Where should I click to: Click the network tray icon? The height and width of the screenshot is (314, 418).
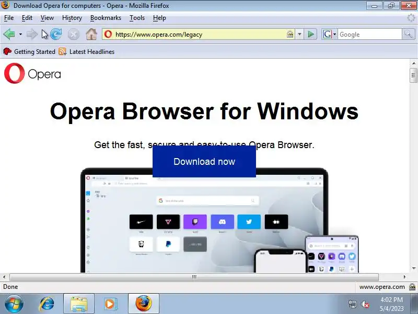pos(352,304)
